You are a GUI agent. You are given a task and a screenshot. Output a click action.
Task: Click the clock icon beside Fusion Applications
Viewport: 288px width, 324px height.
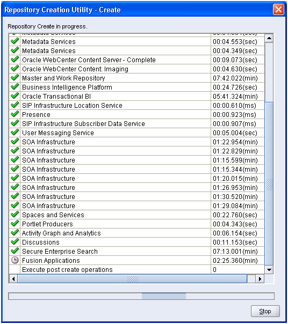point(15,260)
